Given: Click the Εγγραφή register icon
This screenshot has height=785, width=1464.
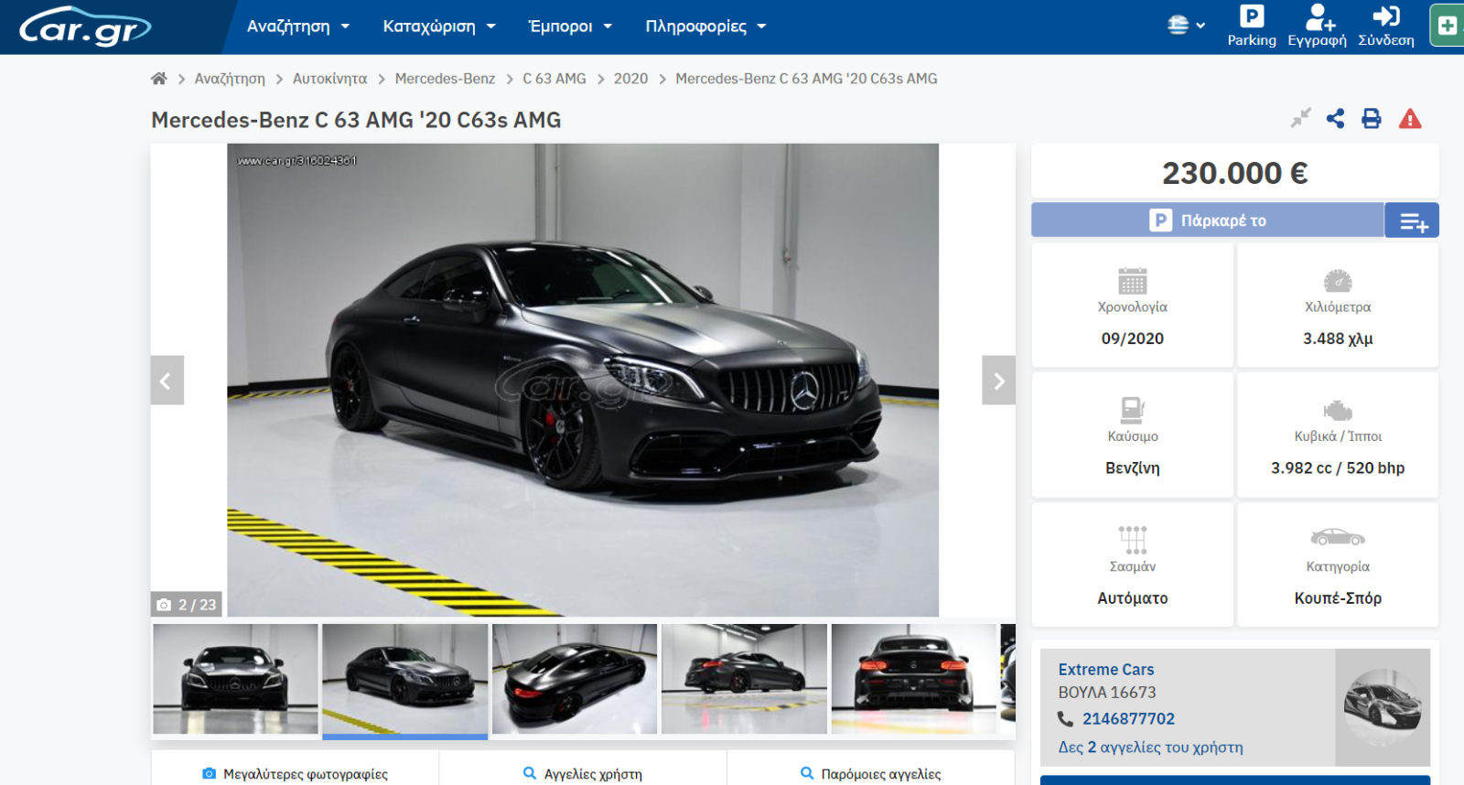Looking at the screenshot, I should click(x=1318, y=26).
